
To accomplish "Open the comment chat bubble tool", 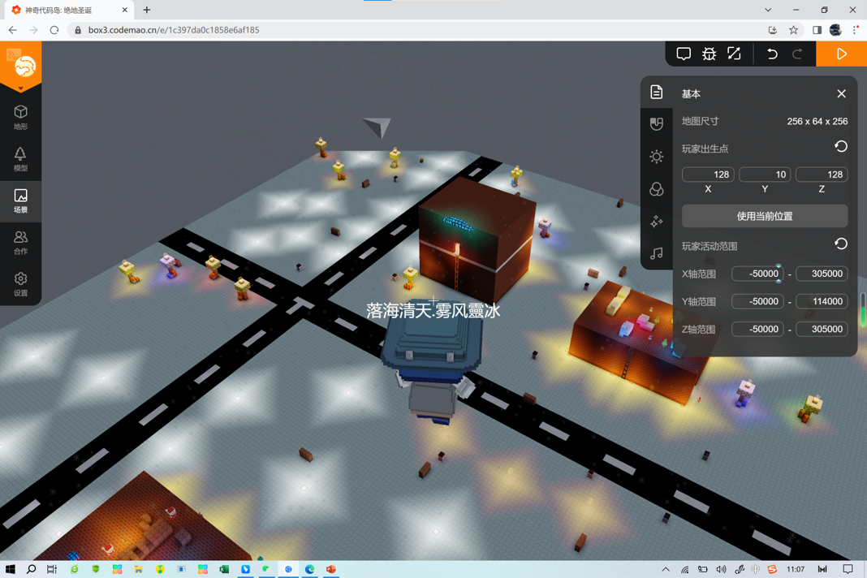I will coord(684,54).
